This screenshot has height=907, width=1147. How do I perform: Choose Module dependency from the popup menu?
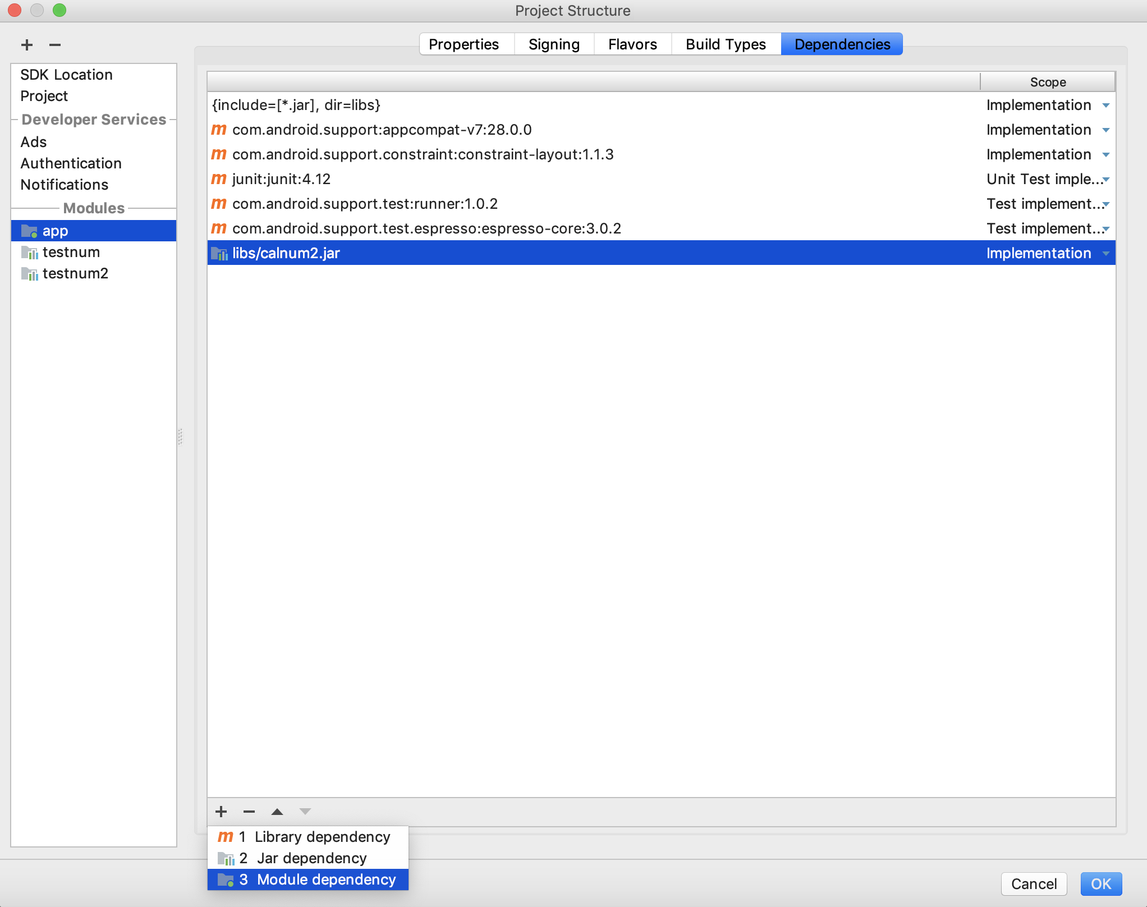pyautogui.click(x=308, y=879)
